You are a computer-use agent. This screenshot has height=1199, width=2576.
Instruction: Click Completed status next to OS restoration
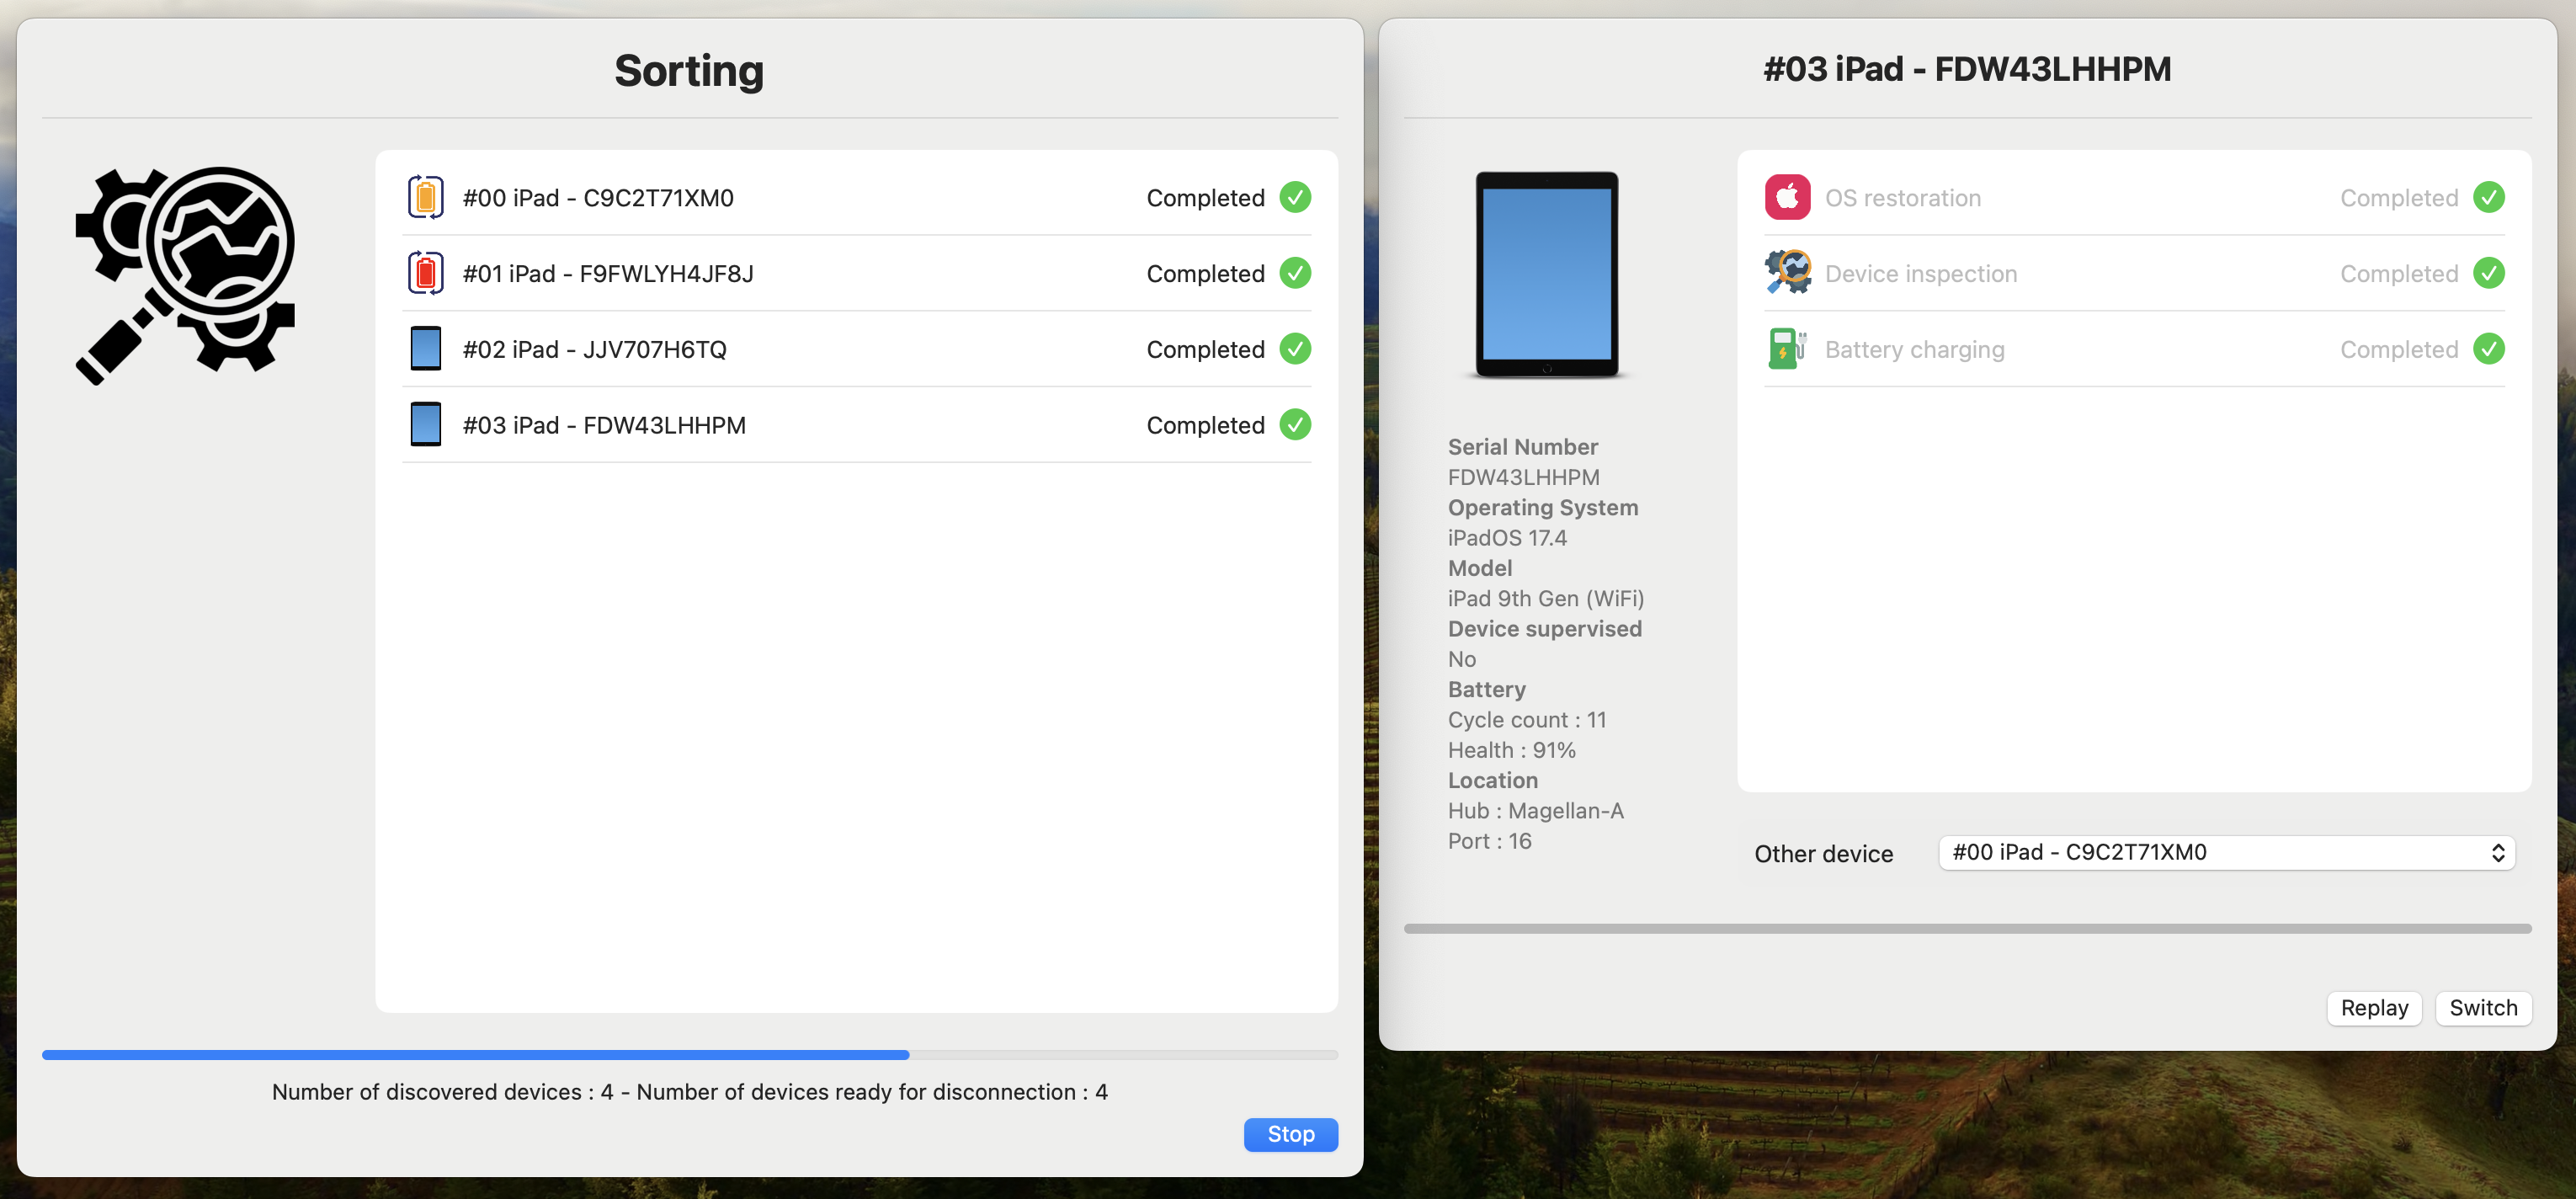pyautogui.click(x=2398, y=198)
